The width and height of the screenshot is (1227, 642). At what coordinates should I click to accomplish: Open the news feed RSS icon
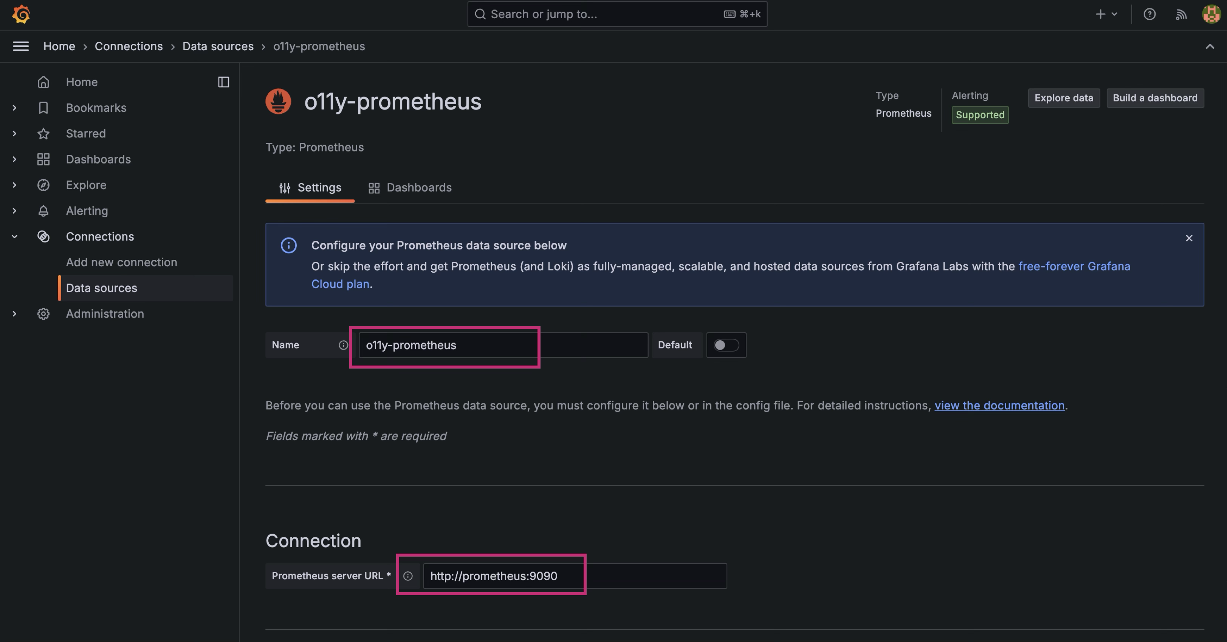tap(1181, 14)
